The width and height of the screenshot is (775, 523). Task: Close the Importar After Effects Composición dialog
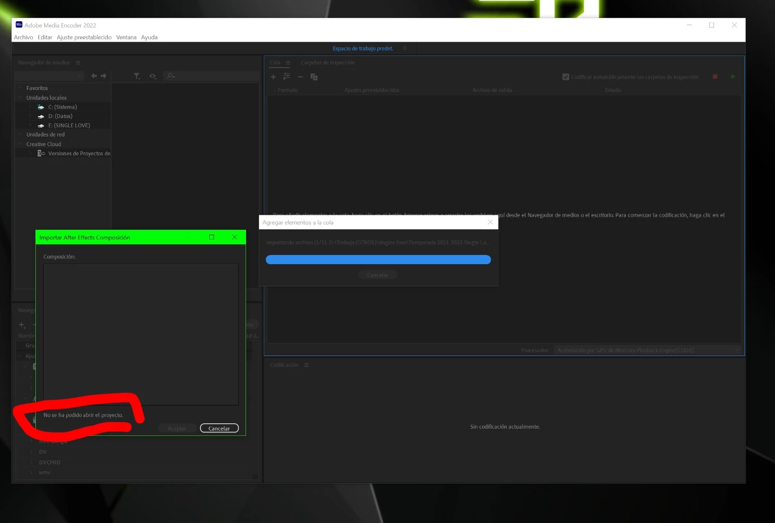click(234, 237)
